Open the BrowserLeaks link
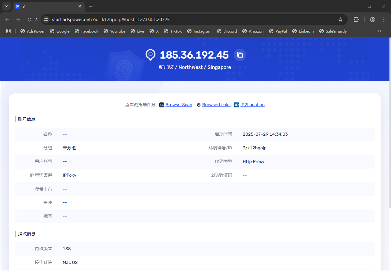 click(x=216, y=105)
